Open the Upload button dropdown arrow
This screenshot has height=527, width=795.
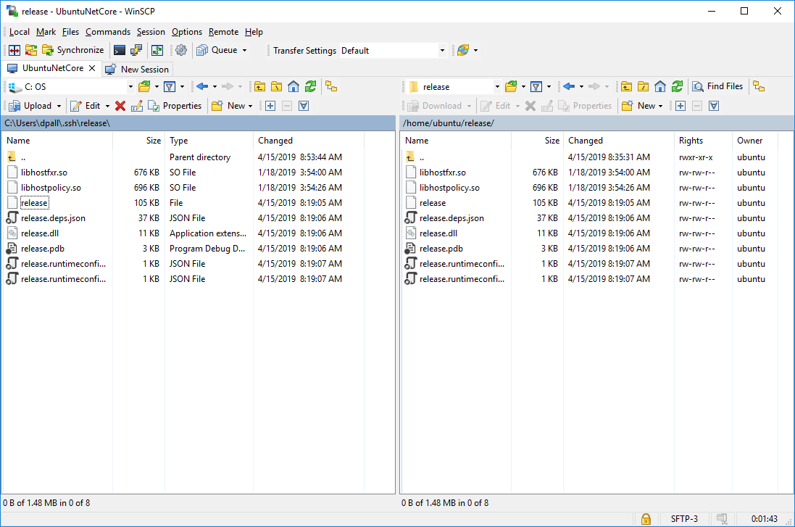tap(60, 105)
